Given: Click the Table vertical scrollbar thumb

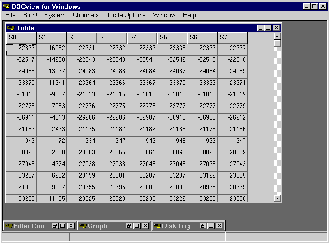Looking at the screenshot, I should click(x=277, y=44).
